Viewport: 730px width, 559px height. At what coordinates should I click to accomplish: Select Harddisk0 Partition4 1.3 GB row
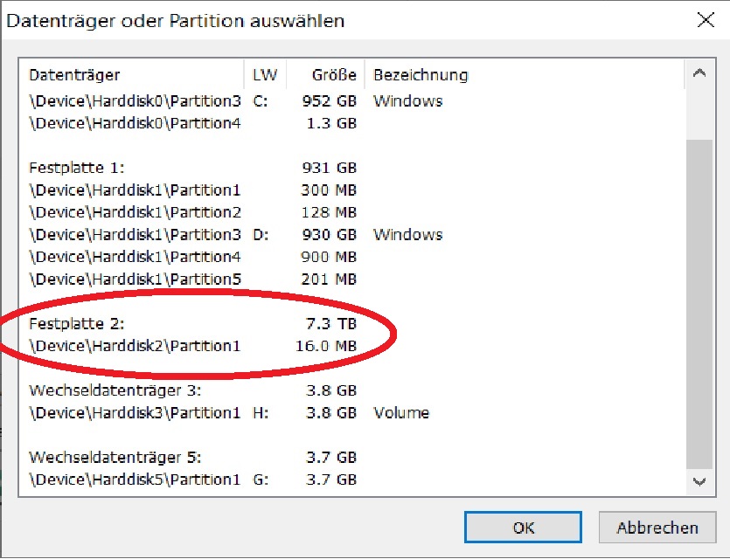pos(352,123)
